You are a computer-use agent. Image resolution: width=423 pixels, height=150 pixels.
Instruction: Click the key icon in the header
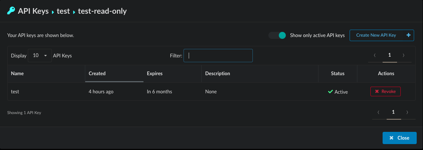click(11, 11)
